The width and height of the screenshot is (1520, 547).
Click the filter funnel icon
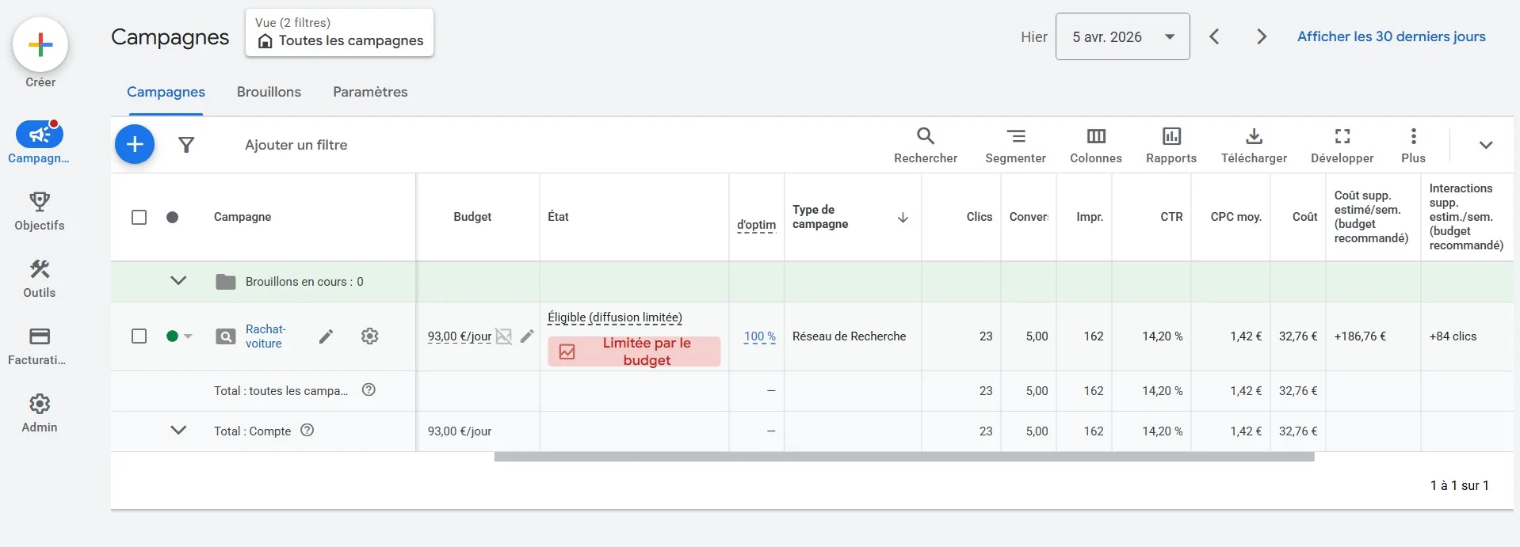coord(186,145)
